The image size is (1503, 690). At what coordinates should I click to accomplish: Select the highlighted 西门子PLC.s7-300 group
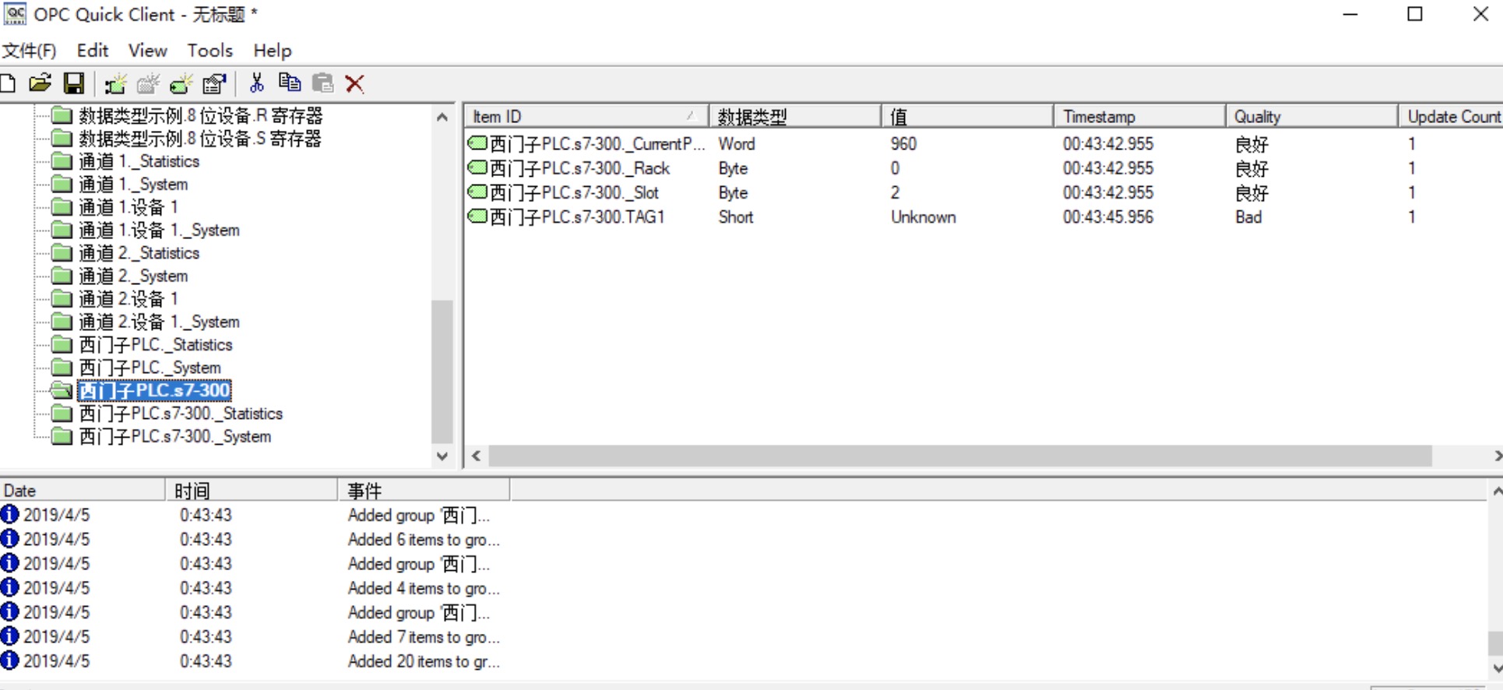155,390
